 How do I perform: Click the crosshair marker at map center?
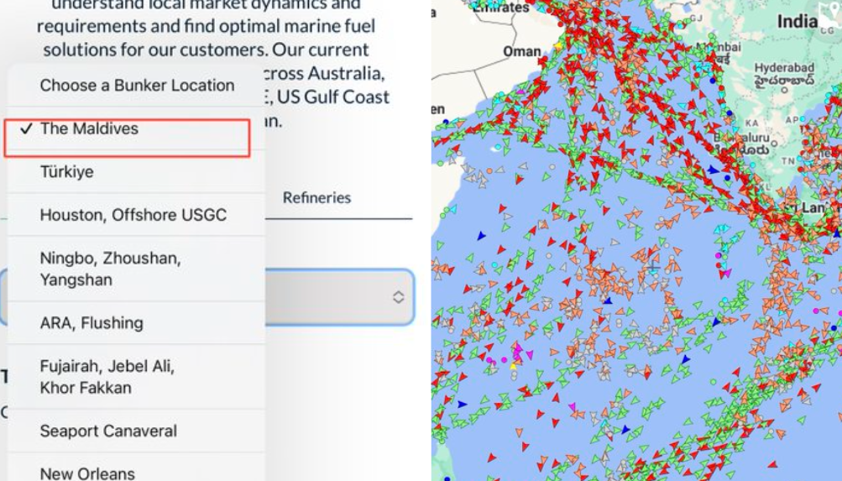tap(653, 267)
